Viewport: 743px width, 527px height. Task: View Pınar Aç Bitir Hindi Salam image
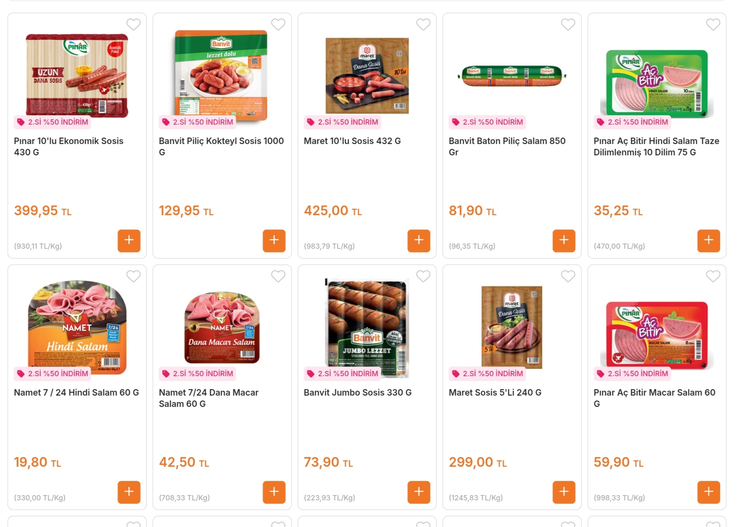point(657,83)
